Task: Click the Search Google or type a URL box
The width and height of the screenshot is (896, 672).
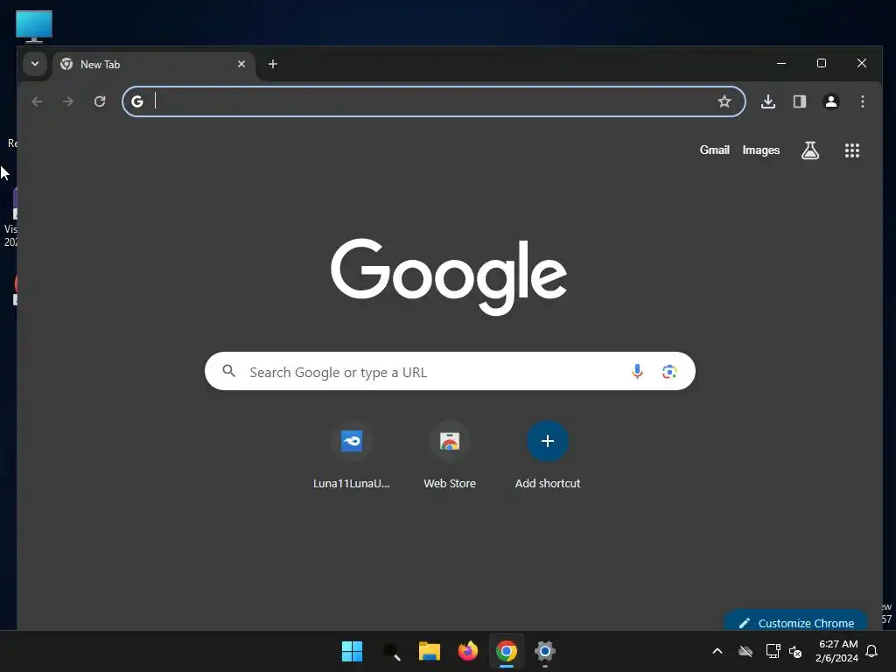Action: 450,371
